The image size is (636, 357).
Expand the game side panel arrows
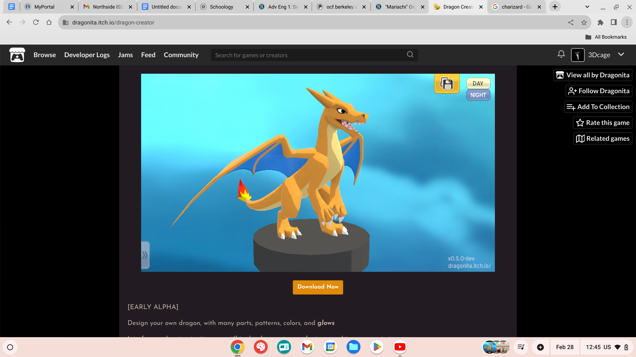pyautogui.click(x=145, y=255)
